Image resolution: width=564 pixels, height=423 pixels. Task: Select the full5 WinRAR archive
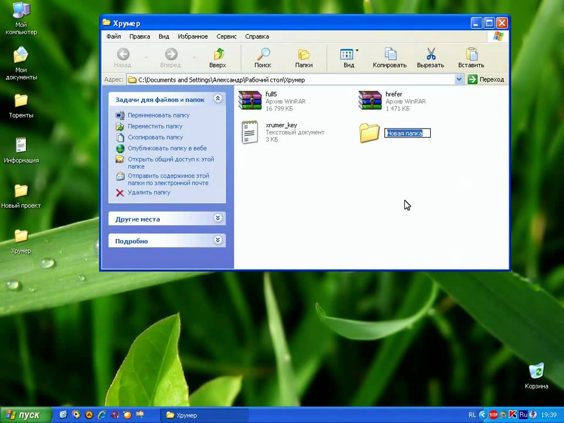tap(250, 100)
